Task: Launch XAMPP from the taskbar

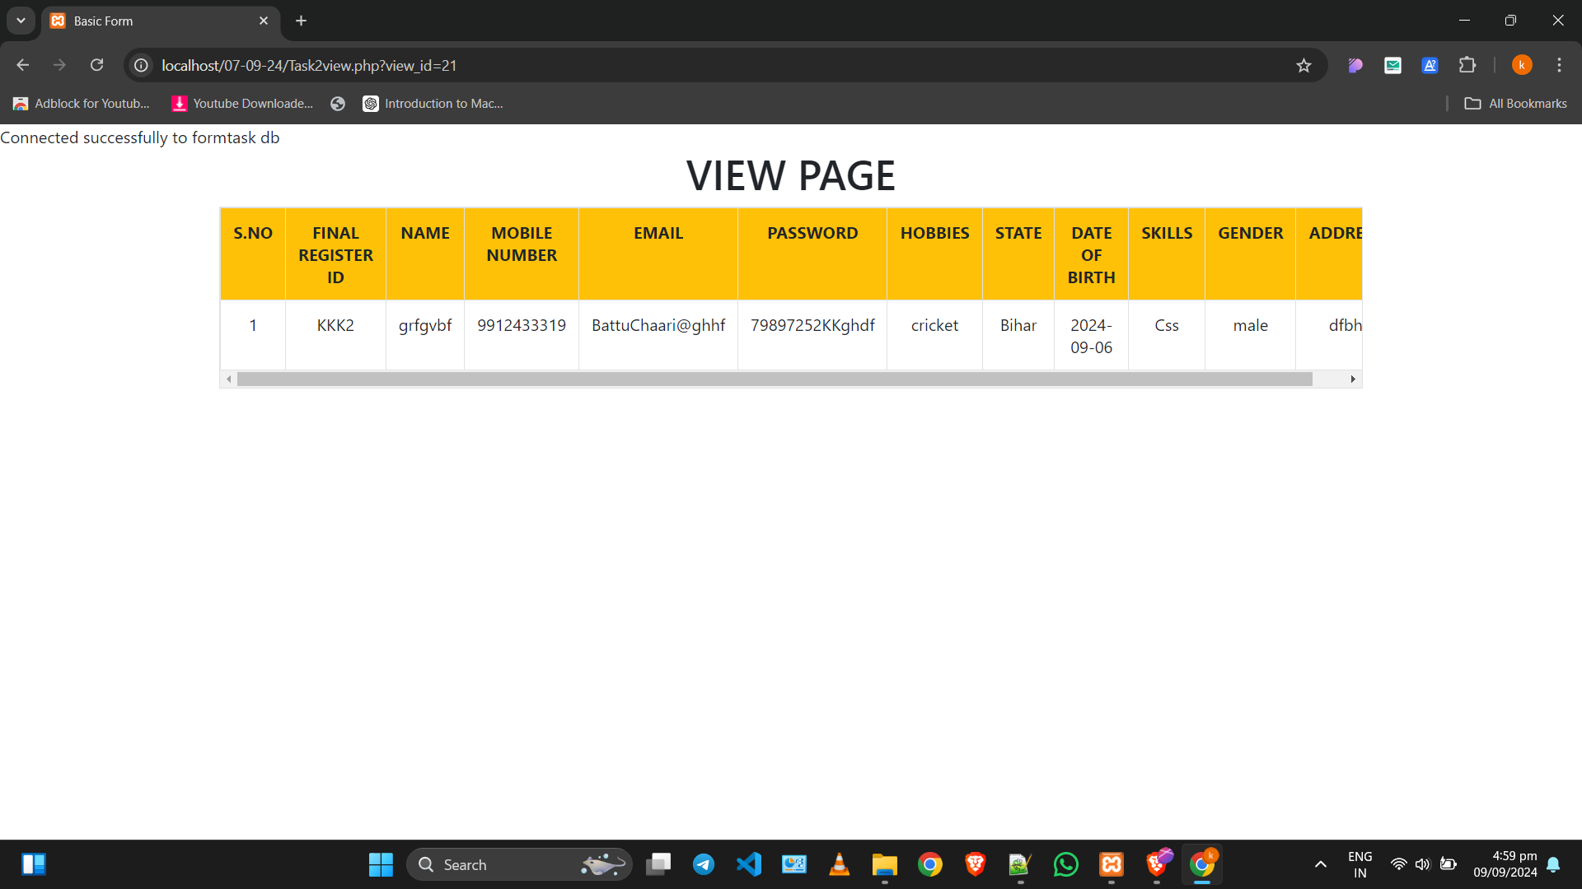Action: click(1111, 864)
